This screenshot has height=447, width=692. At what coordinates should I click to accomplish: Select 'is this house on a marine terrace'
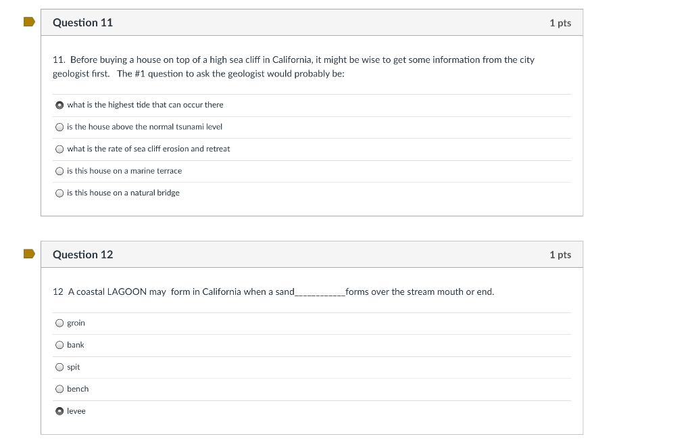click(x=59, y=171)
